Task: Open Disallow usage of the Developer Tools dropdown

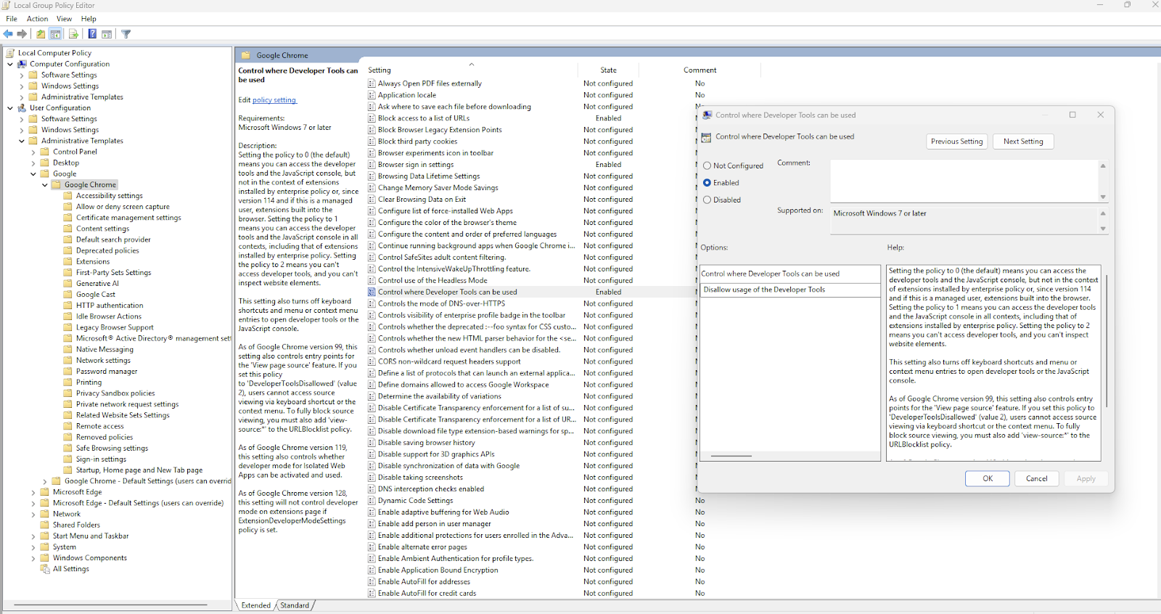Action: (790, 290)
